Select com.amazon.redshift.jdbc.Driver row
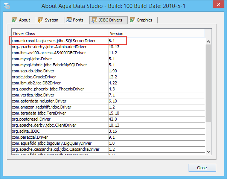This screenshot has width=227, height=179. click(108, 107)
